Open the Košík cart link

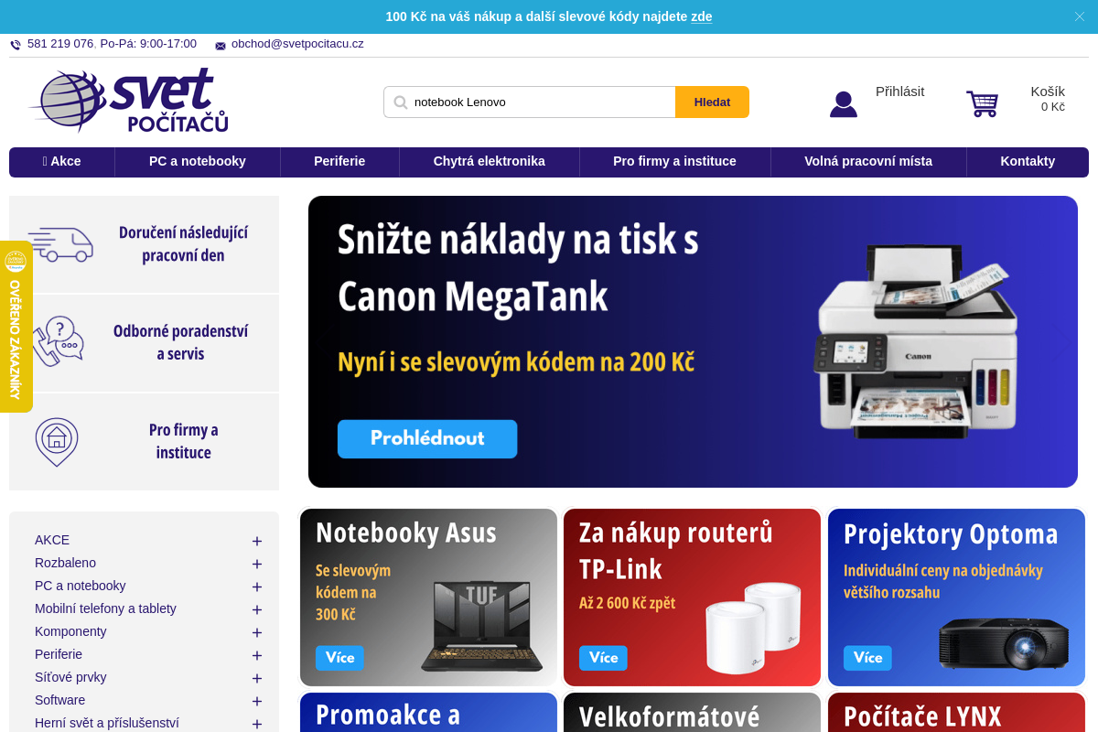click(1048, 91)
